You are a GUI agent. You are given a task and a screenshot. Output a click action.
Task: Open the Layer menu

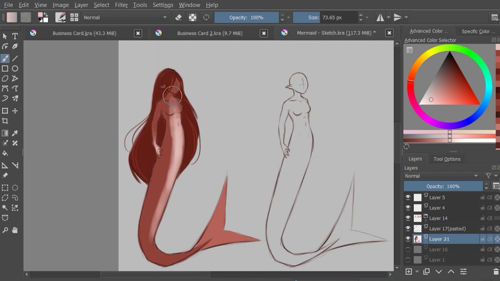click(x=81, y=5)
